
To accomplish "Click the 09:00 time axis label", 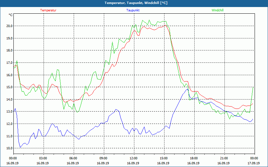I will (104, 158).
